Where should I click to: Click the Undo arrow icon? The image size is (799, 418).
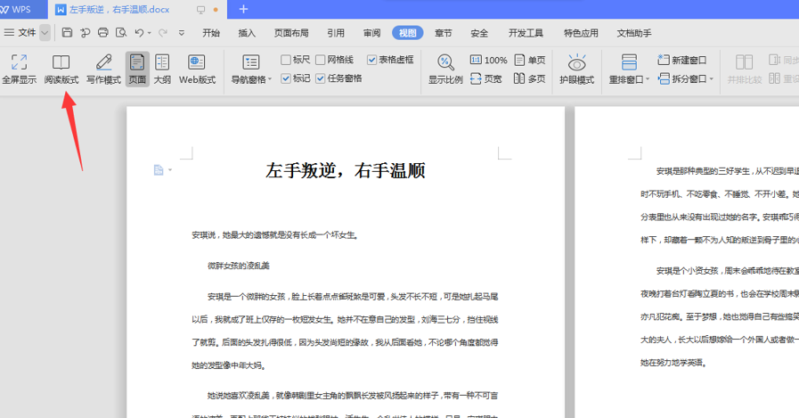139,33
